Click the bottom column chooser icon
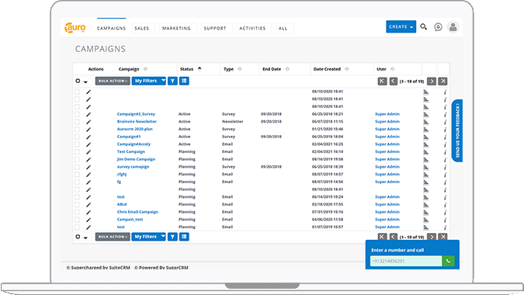Viewport: 524px width, 295px height. tap(184, 237)
